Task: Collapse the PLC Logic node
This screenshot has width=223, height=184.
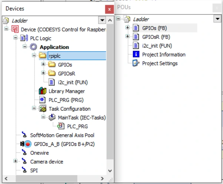Action: click(x=15, y=37)
